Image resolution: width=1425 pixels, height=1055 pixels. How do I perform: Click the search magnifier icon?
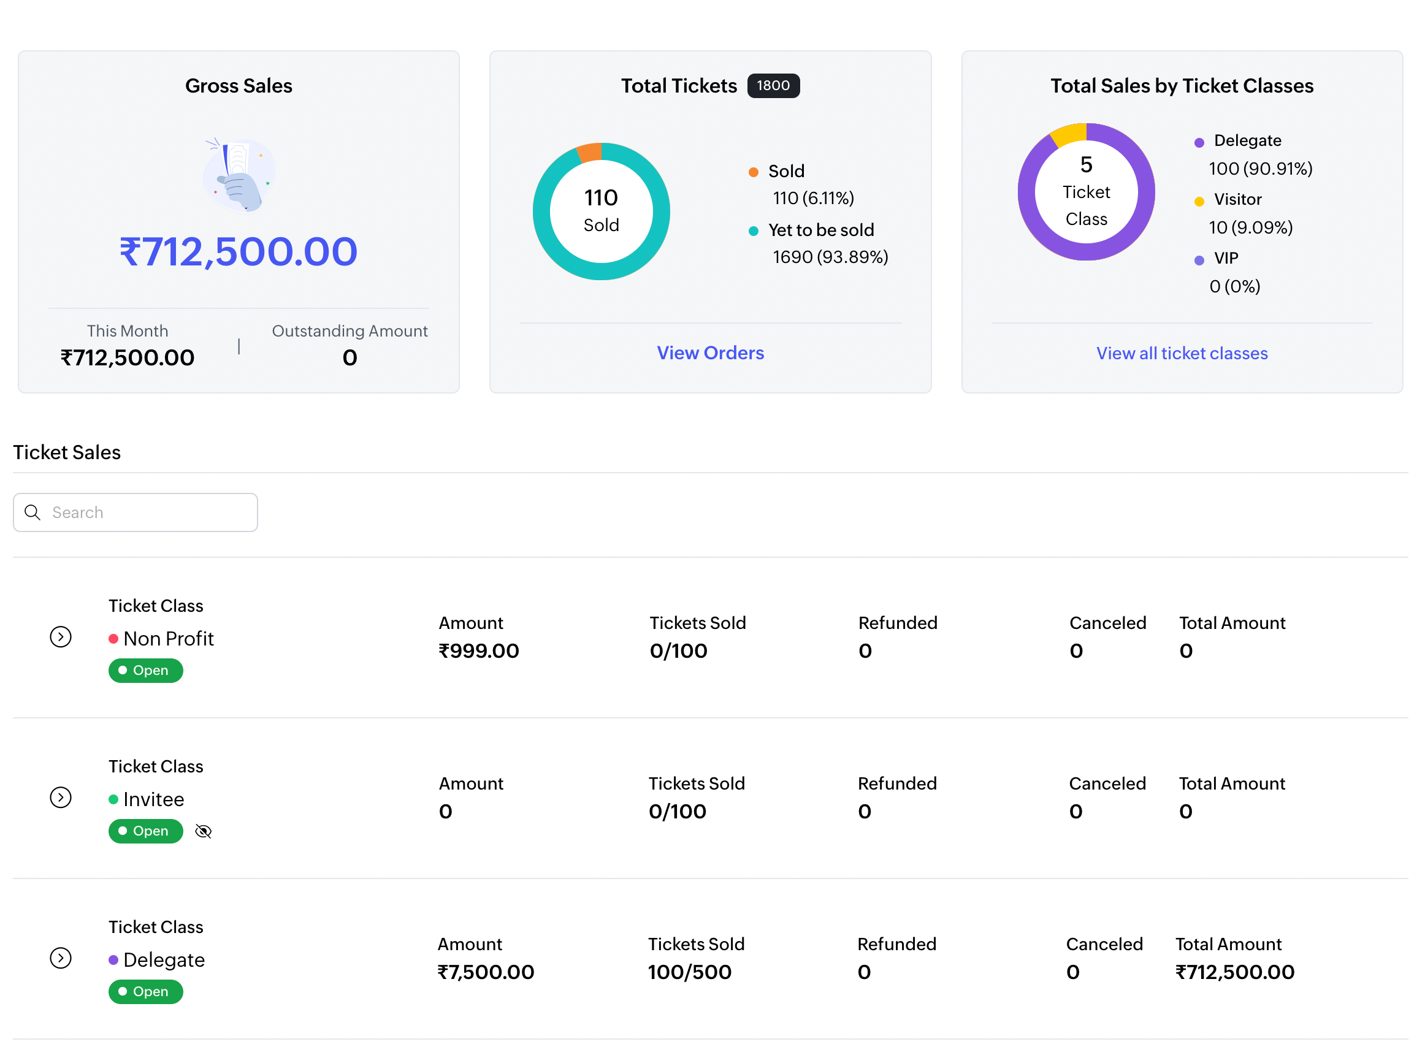coord(32,512)
